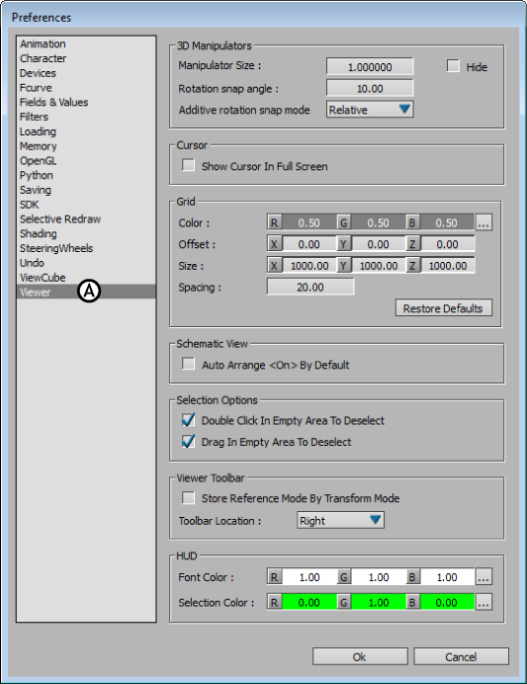Viewport: 527px width, 684px height.
Task: Enable Auto Arrange On By Default
Action: (x=189, y=364)
